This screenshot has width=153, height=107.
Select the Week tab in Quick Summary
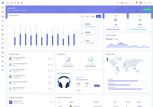[87, 16]
